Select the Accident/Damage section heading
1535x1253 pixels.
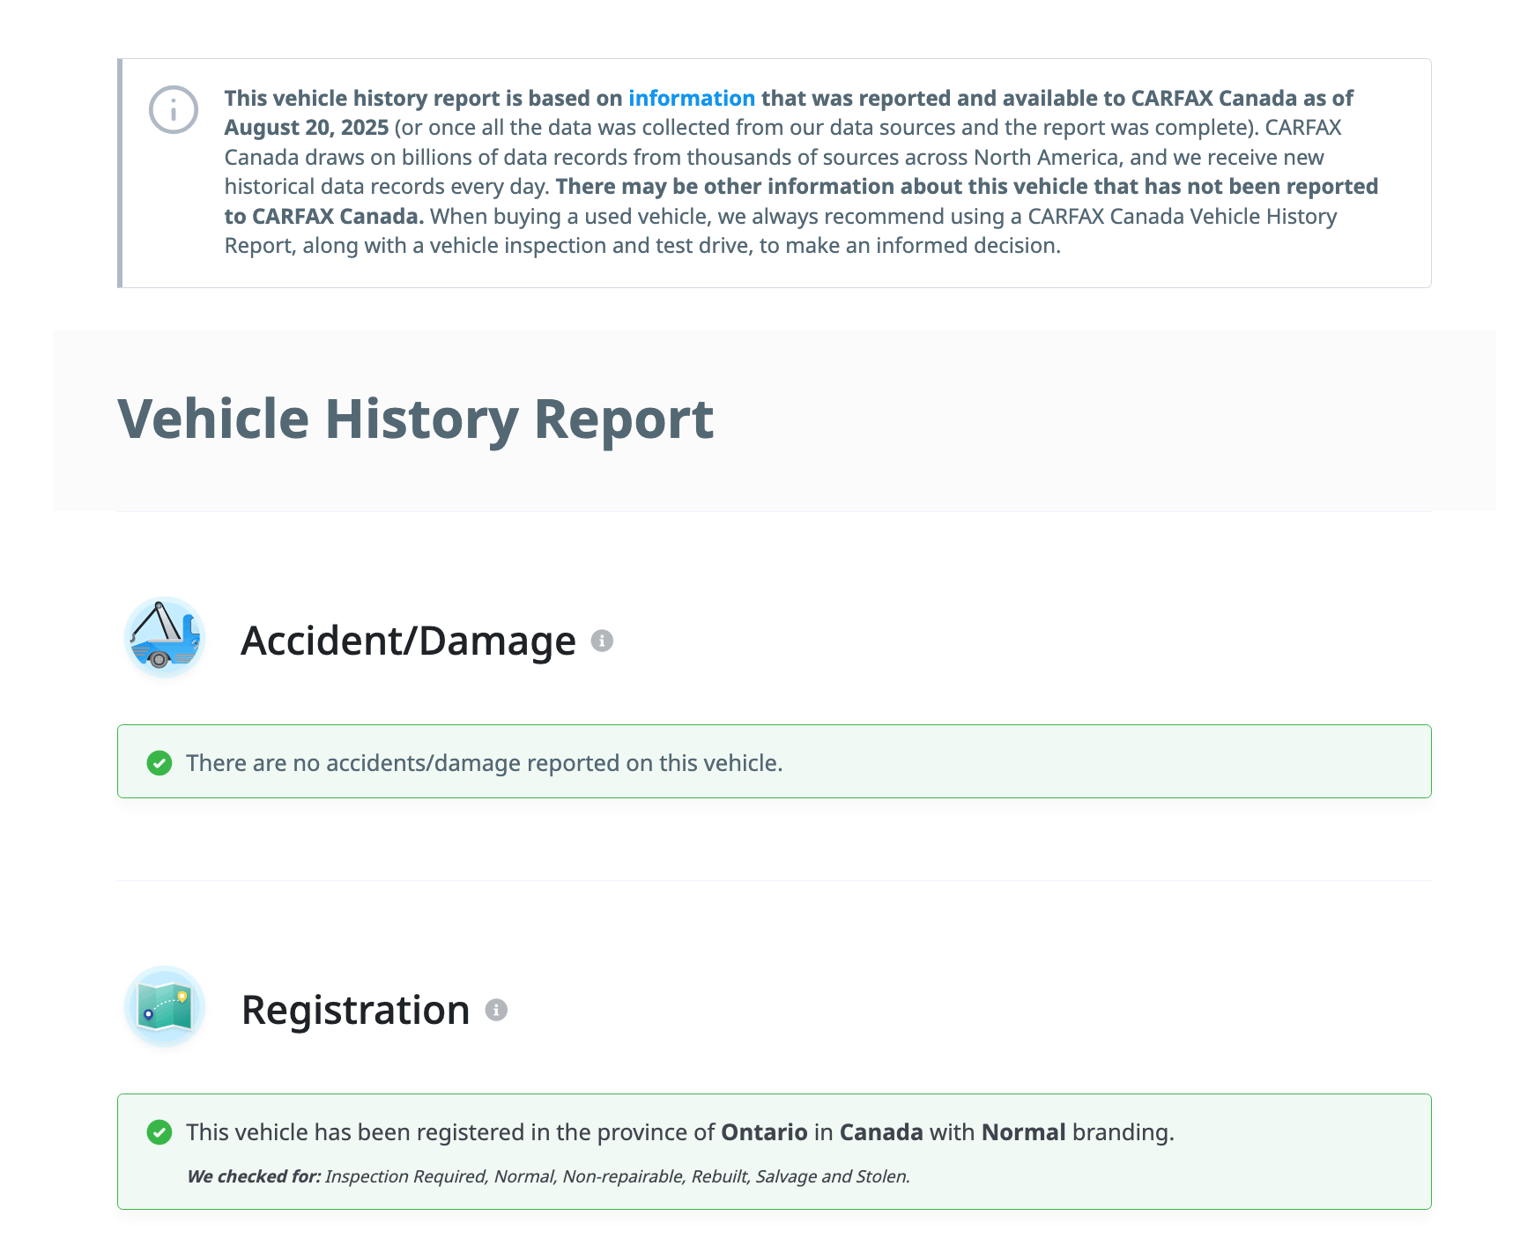(408, 641)
